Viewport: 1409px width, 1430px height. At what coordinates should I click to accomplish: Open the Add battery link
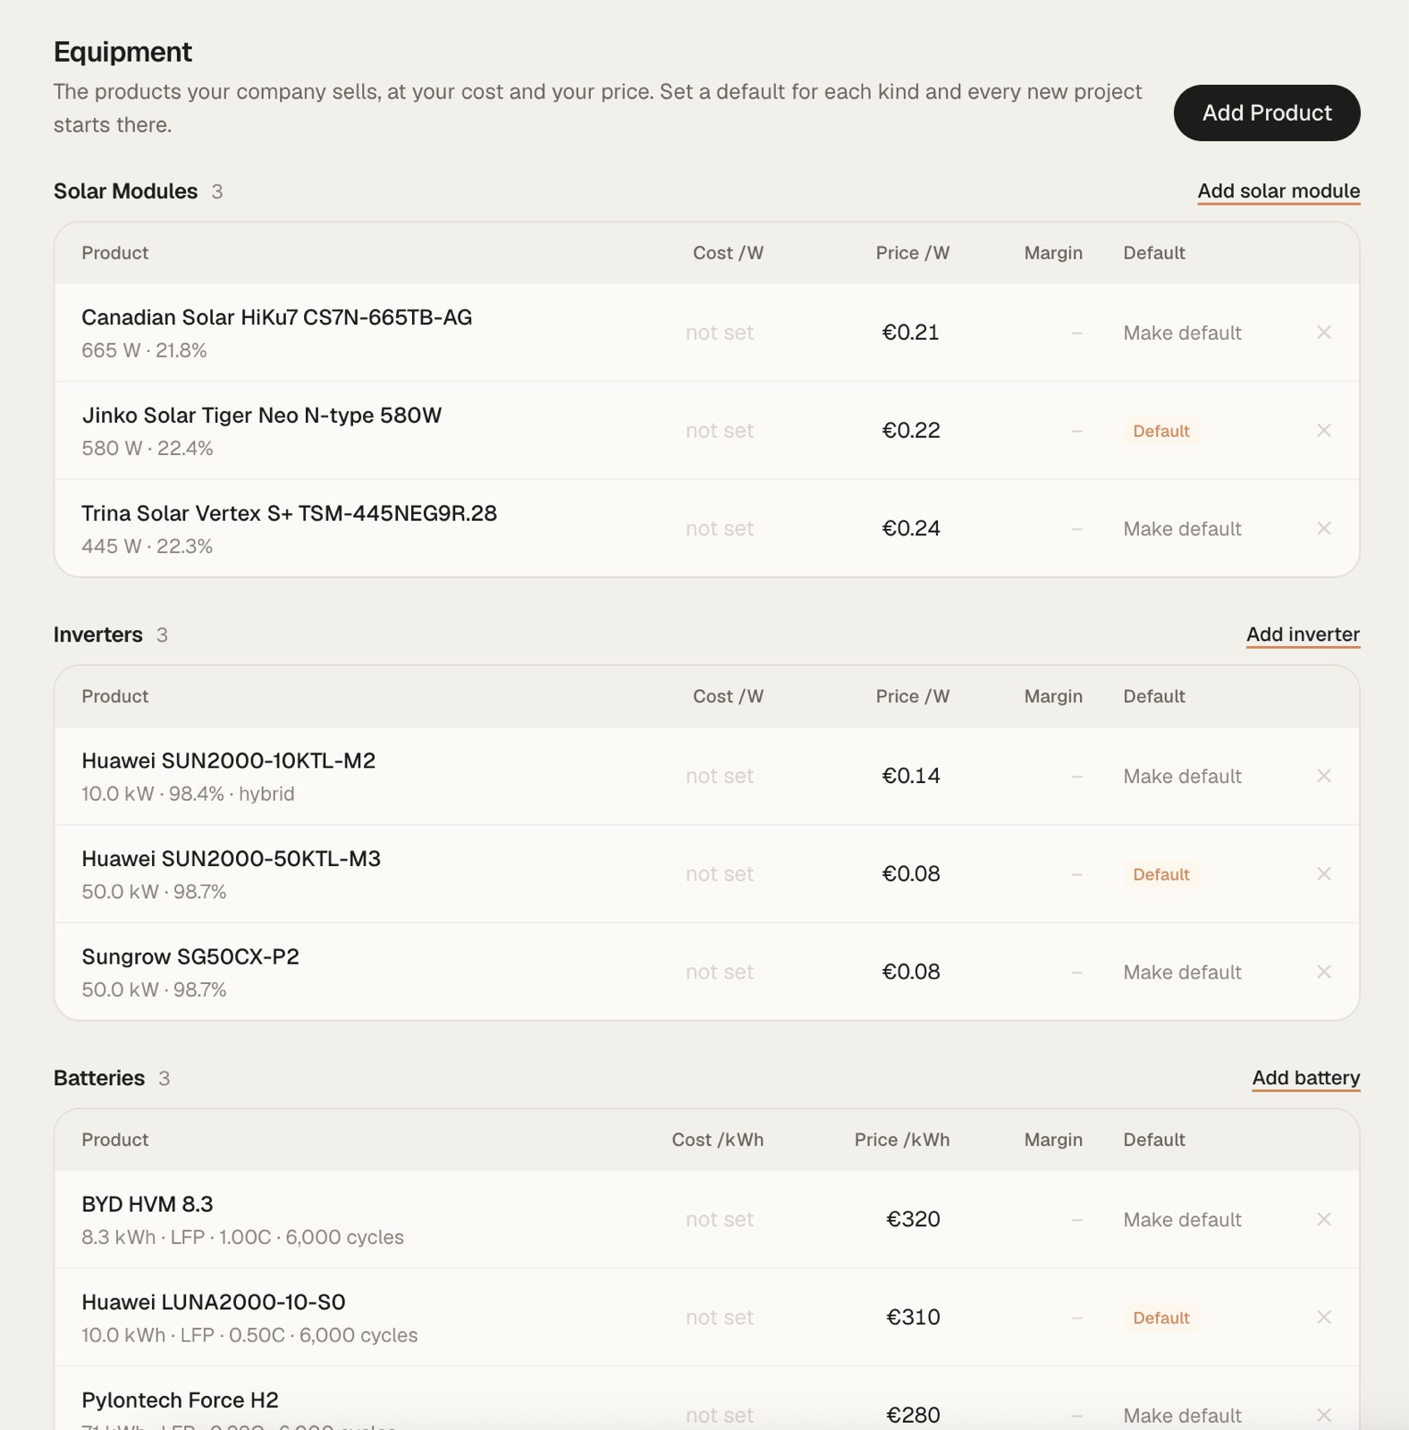(x=1306, y=1078)
